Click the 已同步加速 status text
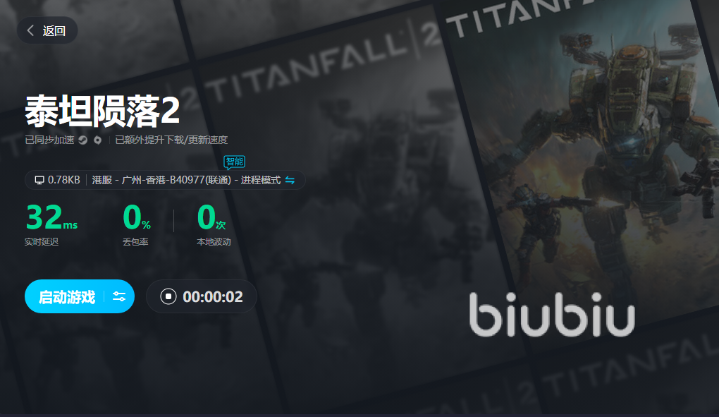 coord(49,140)
